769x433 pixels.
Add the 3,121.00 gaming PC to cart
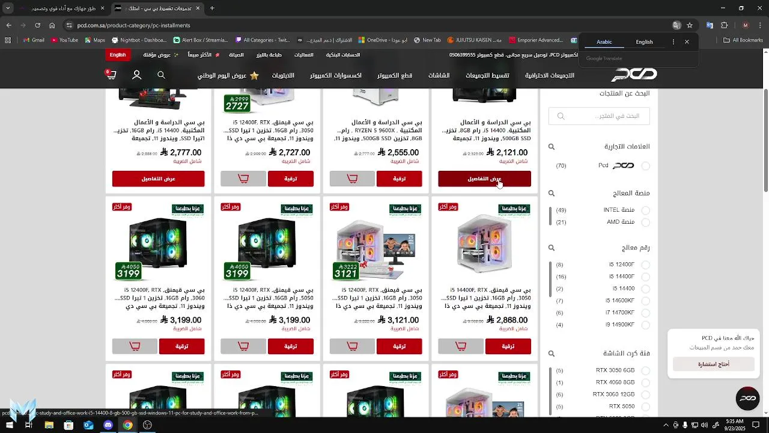(x=352, y=346)
